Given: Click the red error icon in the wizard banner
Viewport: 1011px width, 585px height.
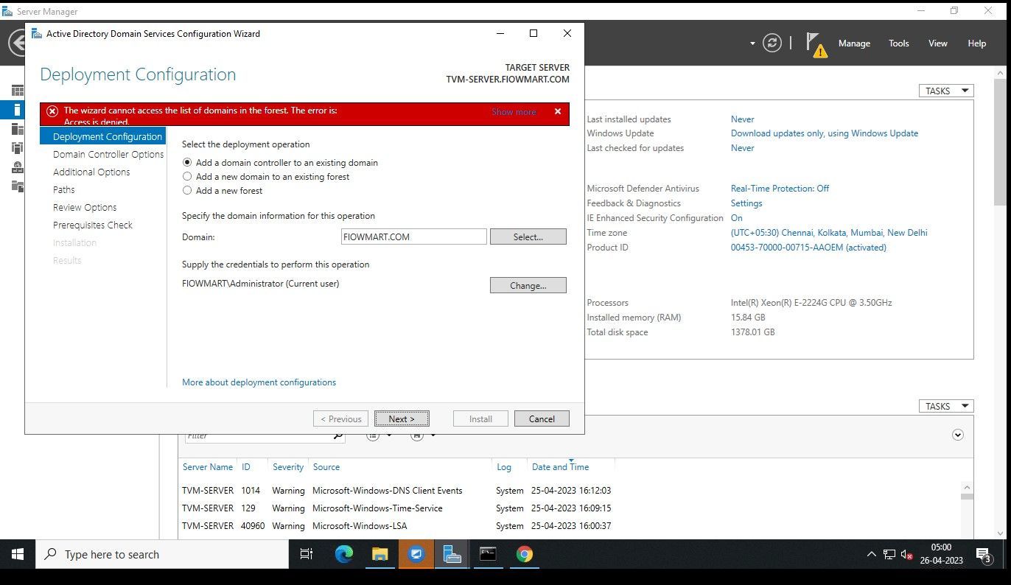Looking at the screenshot, I should click(52, 111).
